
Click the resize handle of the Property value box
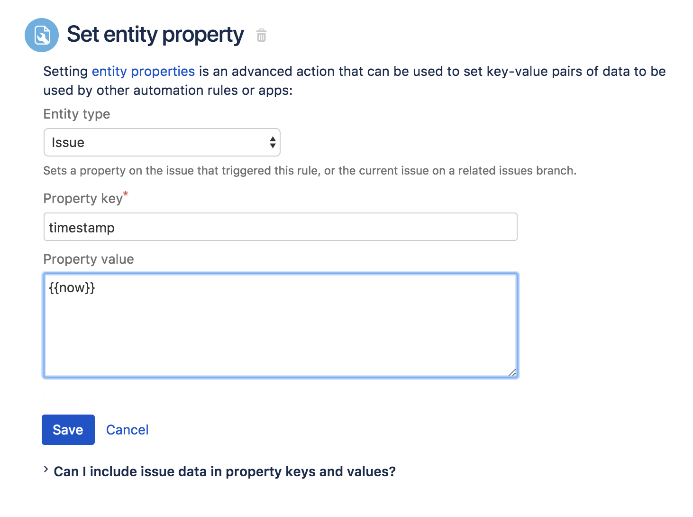pyautogui.click(x=512, y=373)
